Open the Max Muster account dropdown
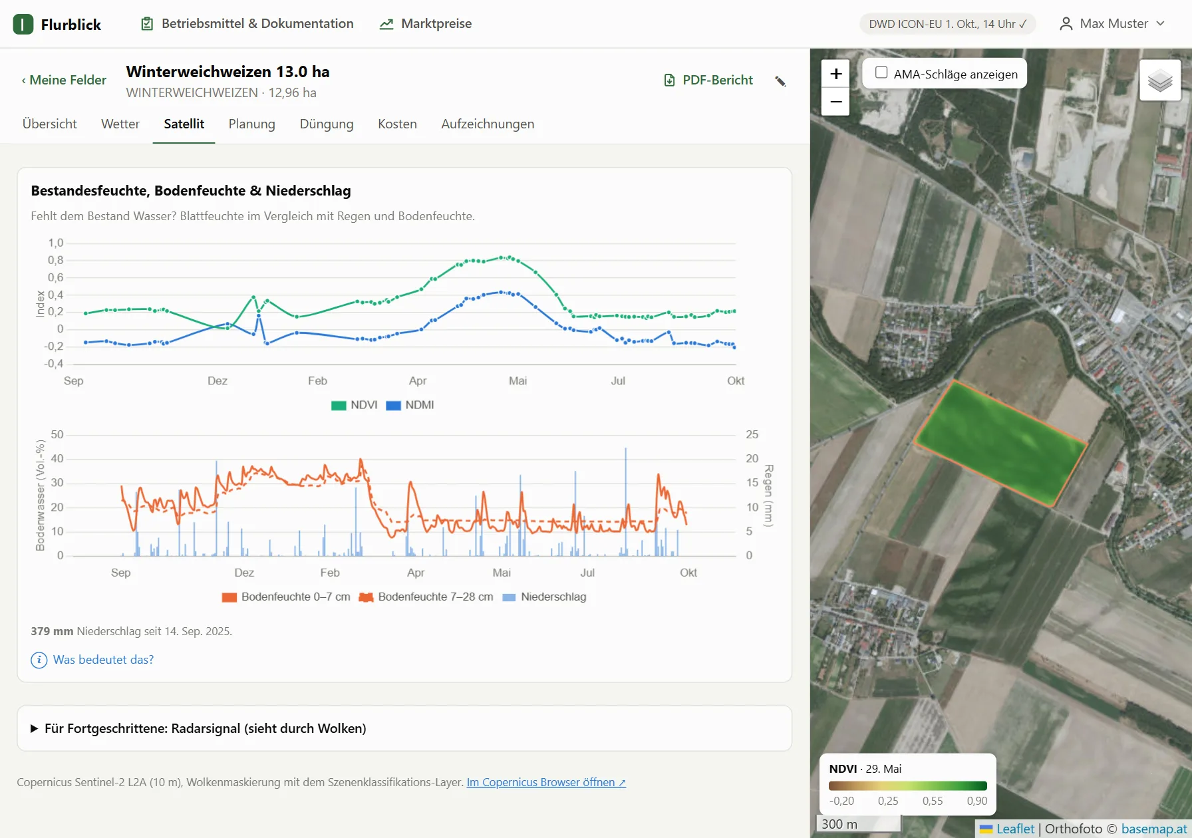The image size is (1192, 838). click(1112, 24)
